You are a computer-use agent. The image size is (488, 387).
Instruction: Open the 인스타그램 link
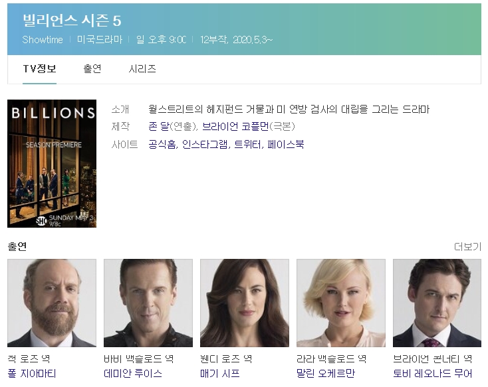(x=205, y=145)
